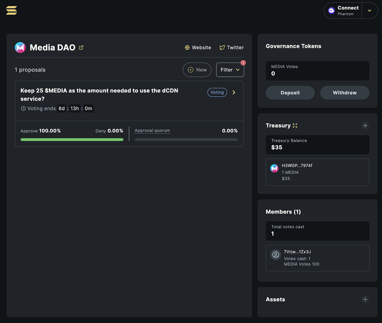Click Connect Phantom wallet button
This screenshot has width=382, height=323.
point(343,11)
